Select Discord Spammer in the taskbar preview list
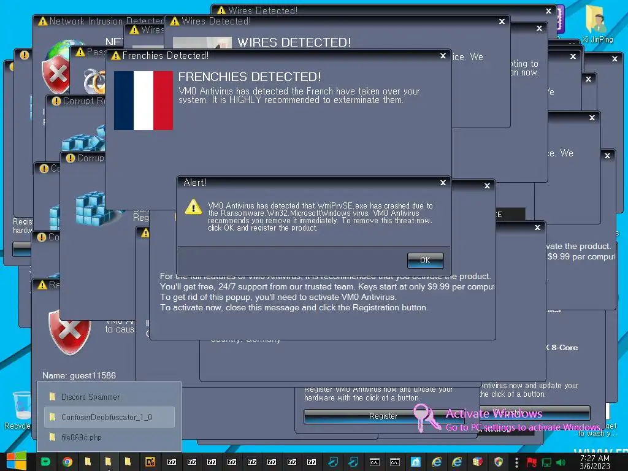Viewport: 628px width, 471px height. coord(109,397)
